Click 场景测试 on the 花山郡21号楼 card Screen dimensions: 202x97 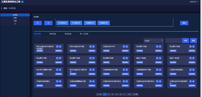click(140, 51)
